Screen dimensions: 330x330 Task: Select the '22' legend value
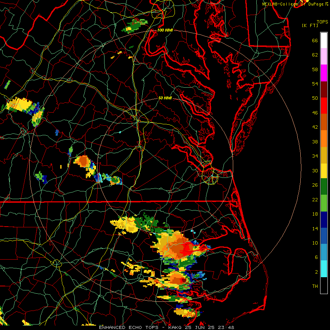point(315,199)
